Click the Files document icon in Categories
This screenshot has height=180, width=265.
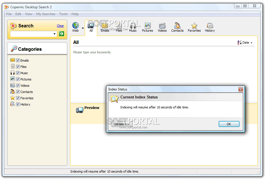click(x=13, y=66)
